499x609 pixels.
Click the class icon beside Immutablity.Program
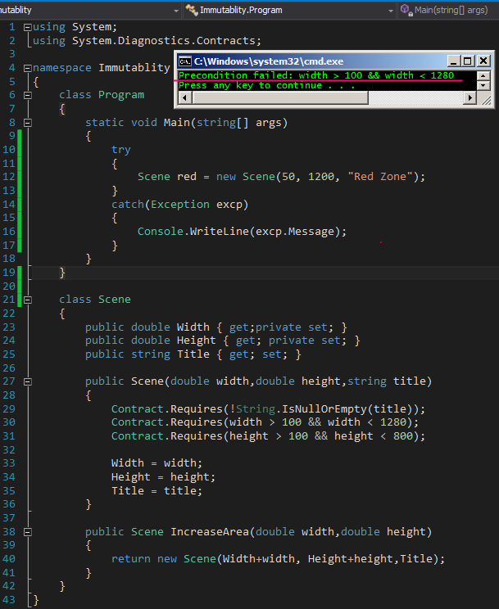(x=192, y=10)
